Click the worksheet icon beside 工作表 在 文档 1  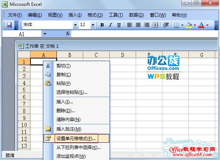point(21,46)
